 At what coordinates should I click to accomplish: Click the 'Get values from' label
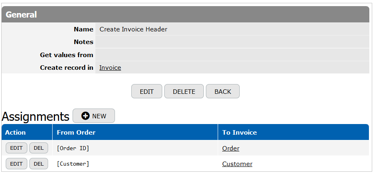click(66, 55)
